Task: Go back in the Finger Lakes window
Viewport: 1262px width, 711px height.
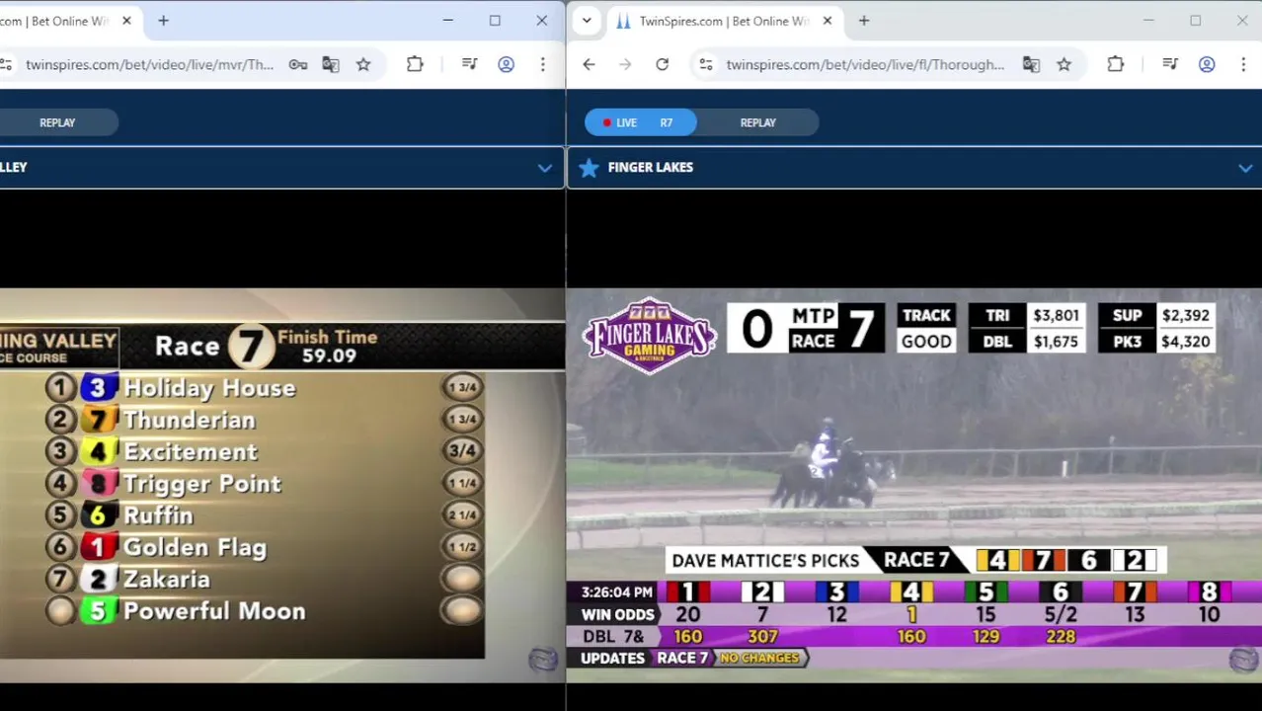Action: (589, 64)
